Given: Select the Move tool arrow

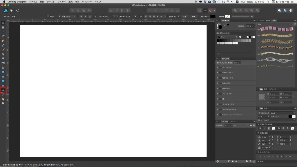Looking at the screenshot, I should point(3,23).
